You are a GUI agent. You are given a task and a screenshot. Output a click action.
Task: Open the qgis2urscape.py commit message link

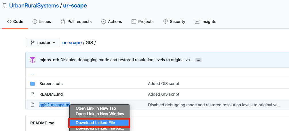pos(214,105)
